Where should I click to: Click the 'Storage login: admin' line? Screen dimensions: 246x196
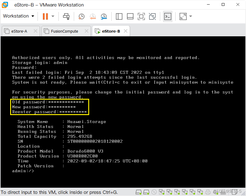40,62
